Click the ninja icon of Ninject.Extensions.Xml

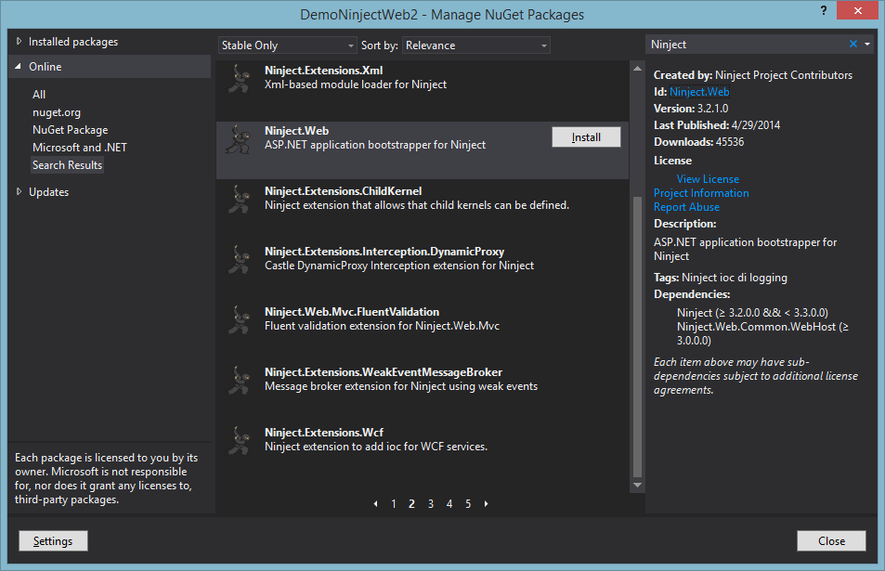(239, 79)
